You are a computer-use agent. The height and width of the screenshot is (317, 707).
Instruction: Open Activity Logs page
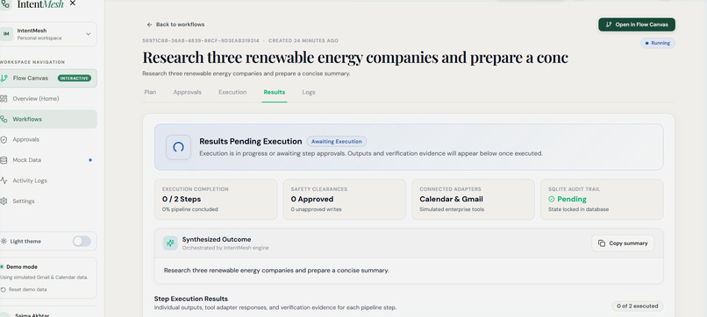click(x=47, y=180)
